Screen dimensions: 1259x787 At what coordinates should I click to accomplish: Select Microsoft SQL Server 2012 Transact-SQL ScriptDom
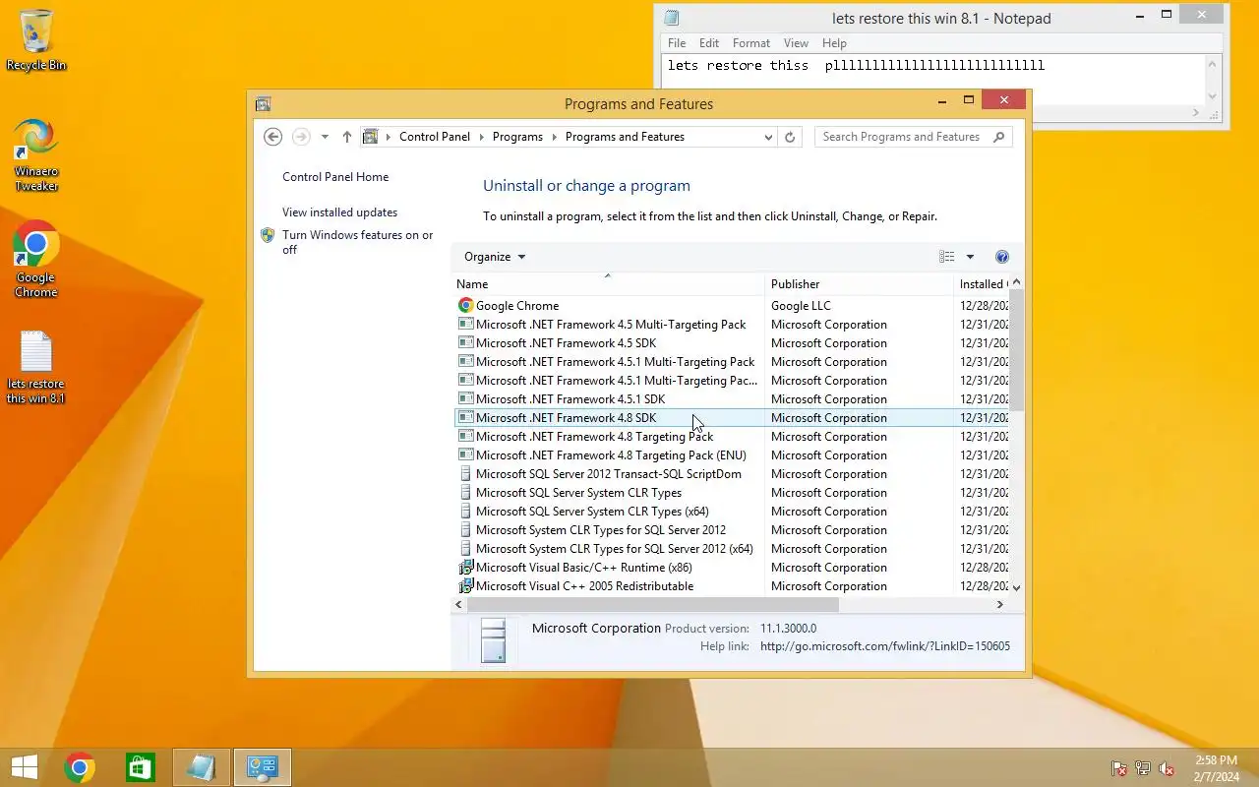click(x=733, y=474)
